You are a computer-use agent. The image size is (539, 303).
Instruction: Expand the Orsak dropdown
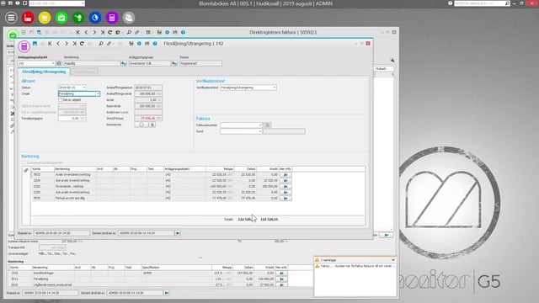coord(98,93)
